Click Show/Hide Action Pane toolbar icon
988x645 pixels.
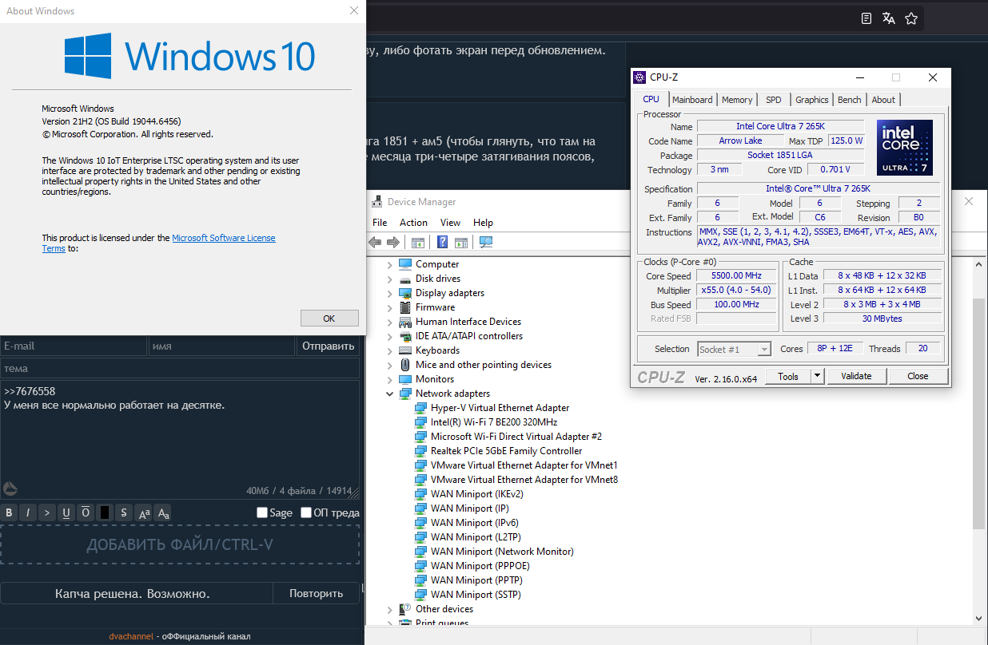pos(461,242)
